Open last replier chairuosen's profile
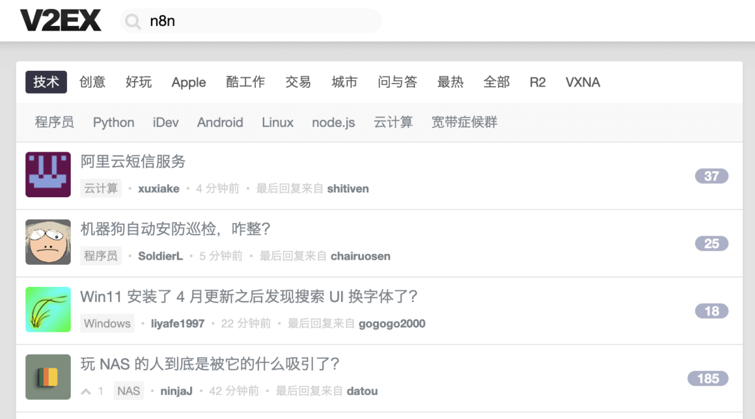 pyautogui.click(x=361, y=256)
